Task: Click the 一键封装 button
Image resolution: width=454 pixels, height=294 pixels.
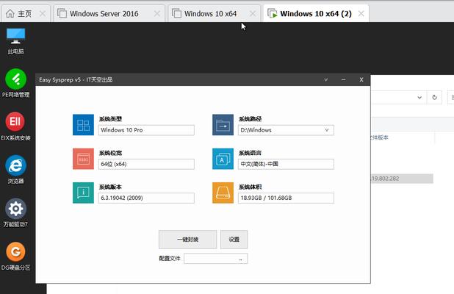Action: coord(187,240)
